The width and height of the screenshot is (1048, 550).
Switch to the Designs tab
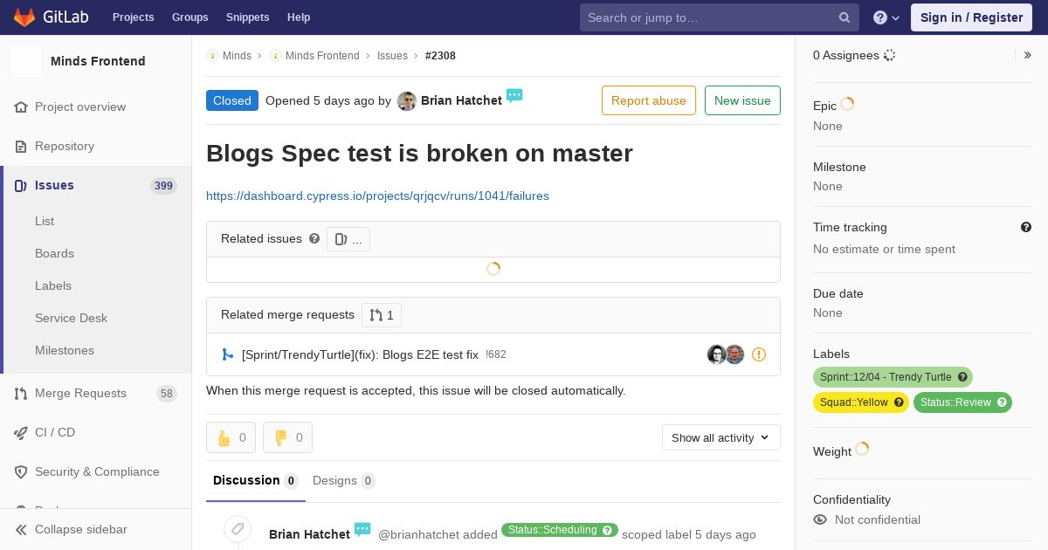[x=344, y=480]
